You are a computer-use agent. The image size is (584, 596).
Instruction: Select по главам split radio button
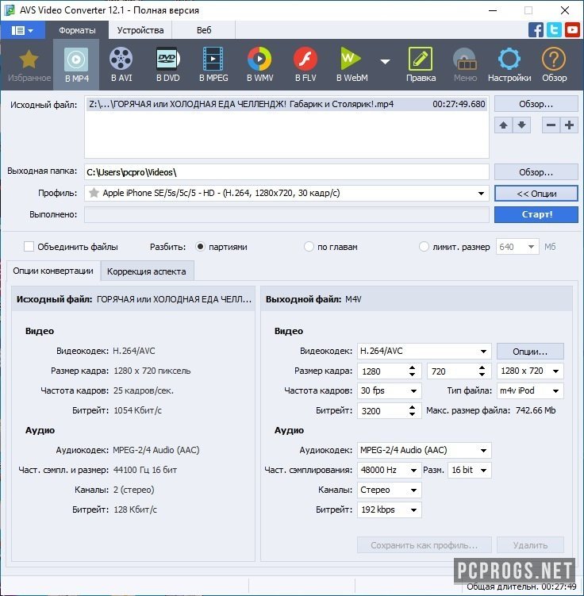[309, 247]
